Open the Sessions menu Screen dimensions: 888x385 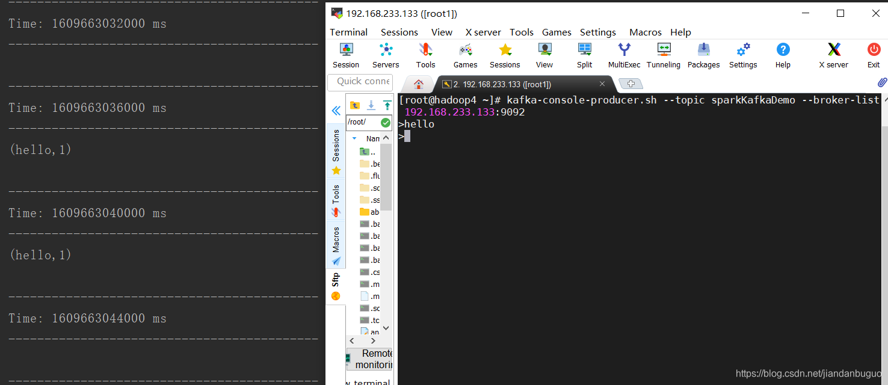[x=399, y=32]
